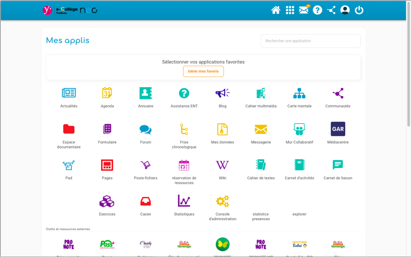Open the statistics-presences link

tap(261, 217)
